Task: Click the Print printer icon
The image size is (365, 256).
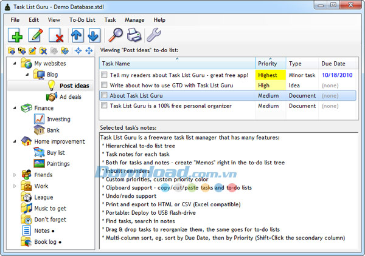Action: tap(134, 35)
